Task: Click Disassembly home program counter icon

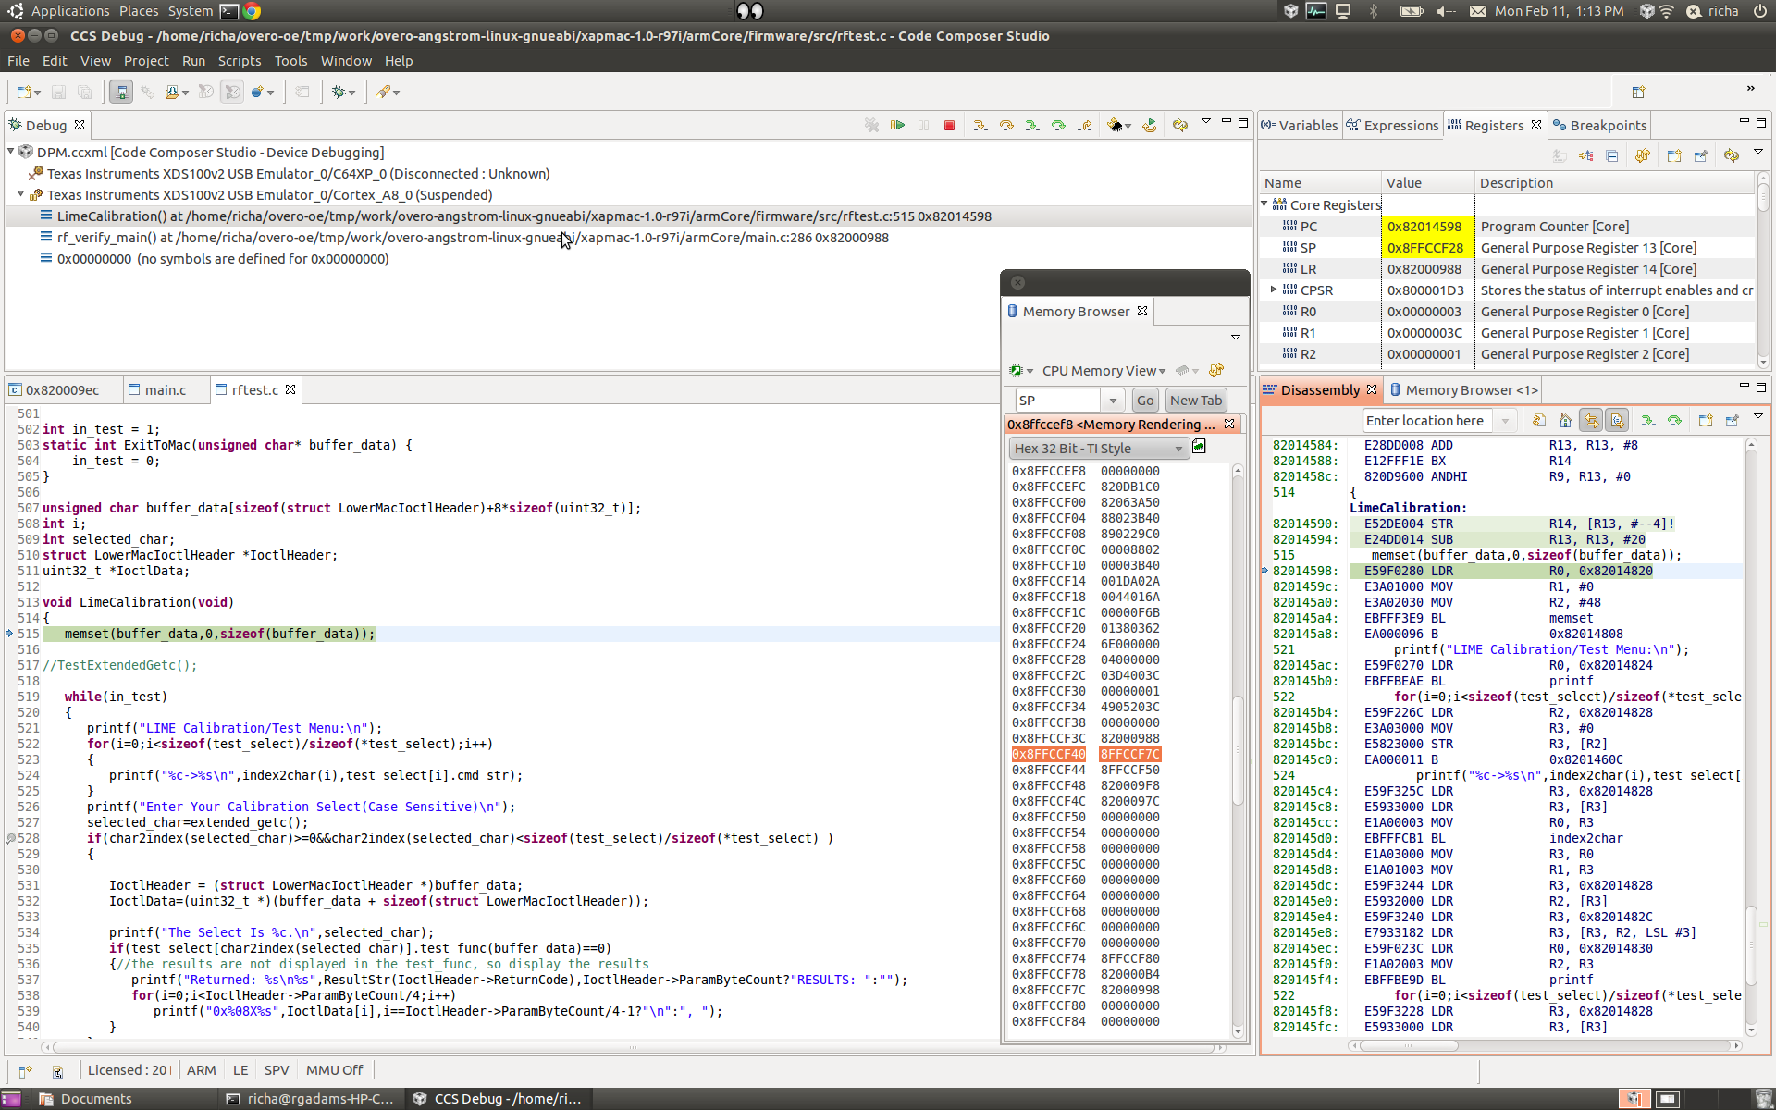Action: tap(1565, 421)
